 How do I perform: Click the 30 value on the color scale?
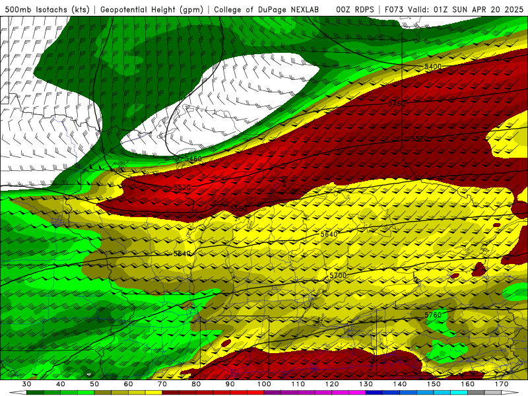coord(26,384)
